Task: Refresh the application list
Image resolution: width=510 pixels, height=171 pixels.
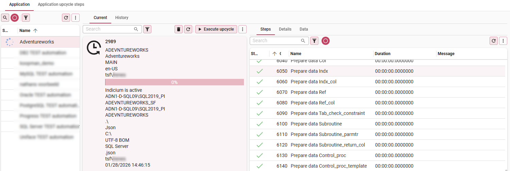Action: coord(66,18)
